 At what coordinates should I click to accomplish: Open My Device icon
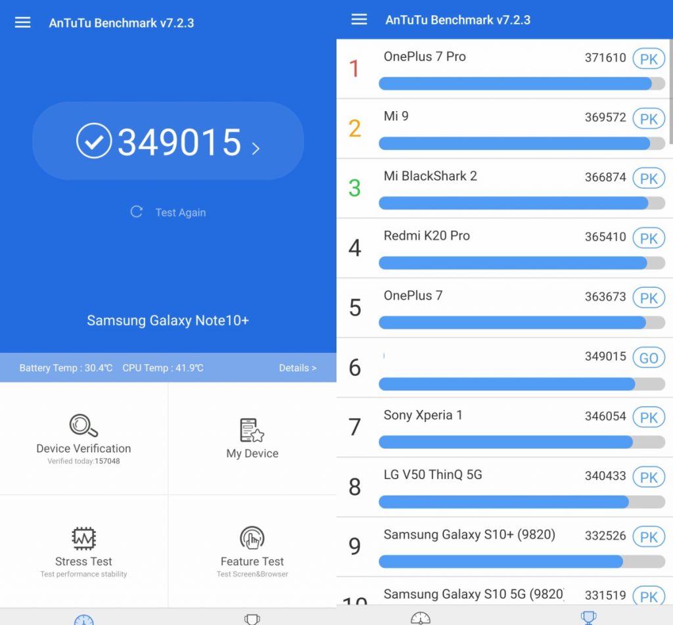(x=252, y=430)
